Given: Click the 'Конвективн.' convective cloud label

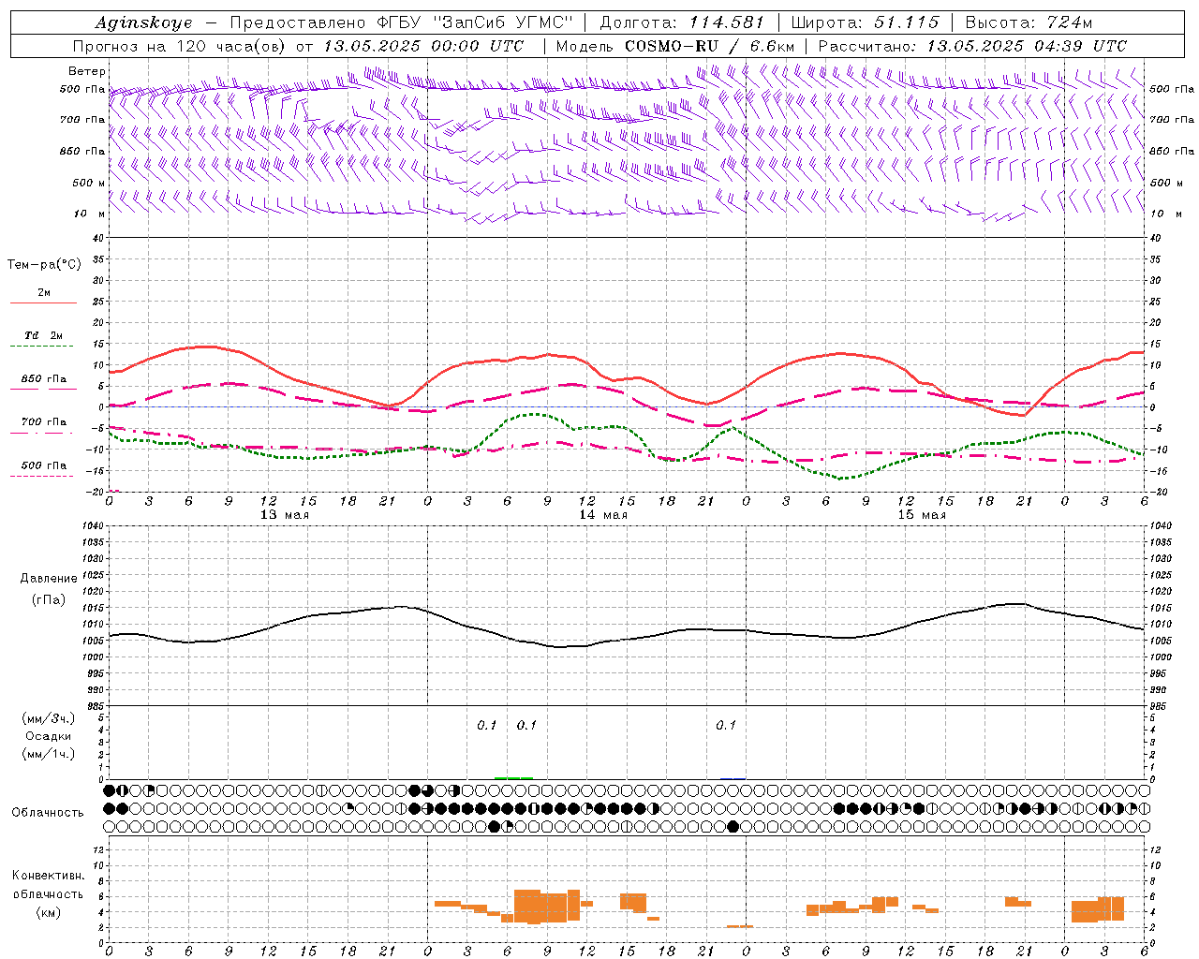Looking at the screenshot, I should pyautogui.click(x=49, y=876).
